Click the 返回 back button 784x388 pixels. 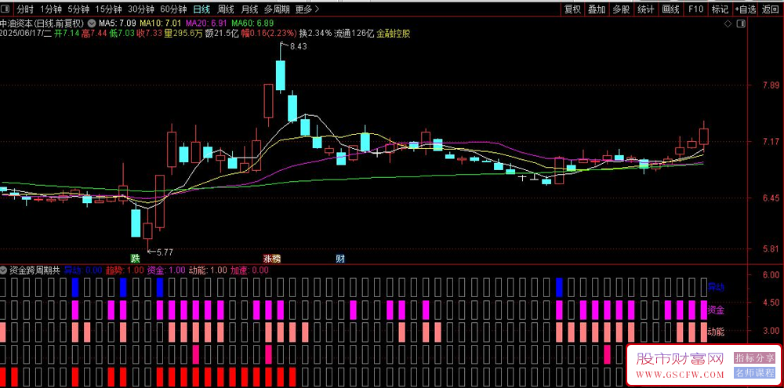pos(771,9)
